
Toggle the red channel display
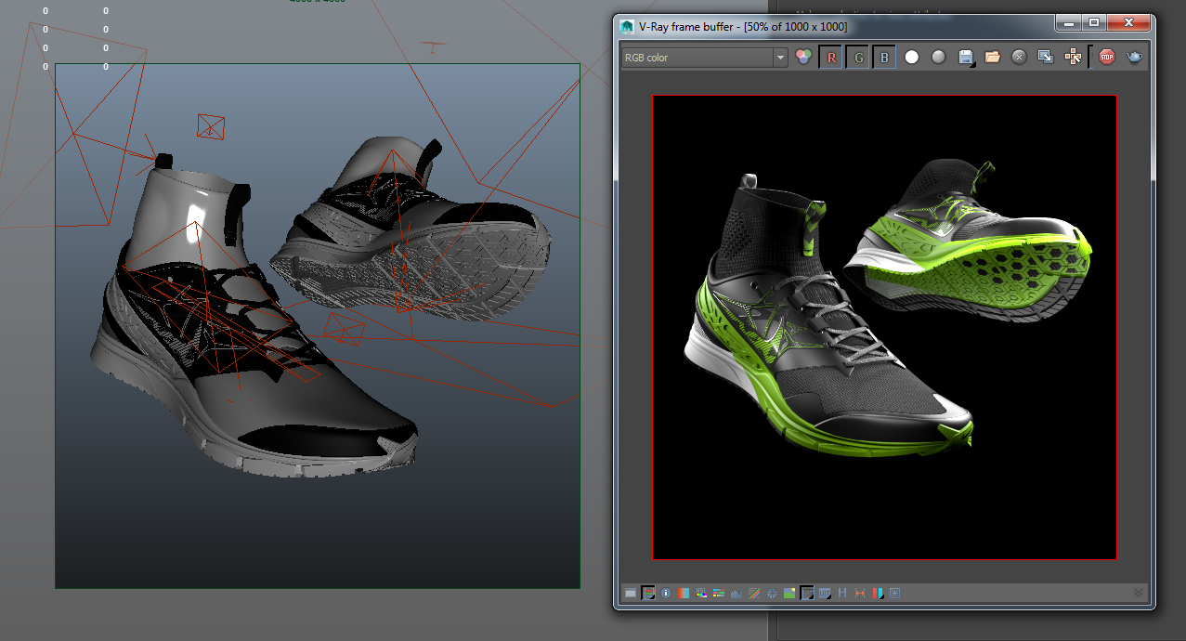pos(829,57)
